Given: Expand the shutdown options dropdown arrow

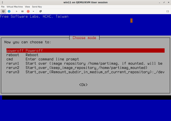Looking at the screenshot, I should (x=33, y=11).
